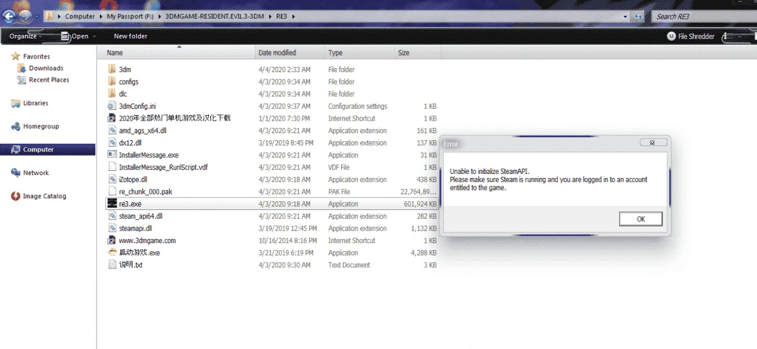Click the 3dmConfig.ini file icon
The image size is (757, 349).
tap(112, 106)
